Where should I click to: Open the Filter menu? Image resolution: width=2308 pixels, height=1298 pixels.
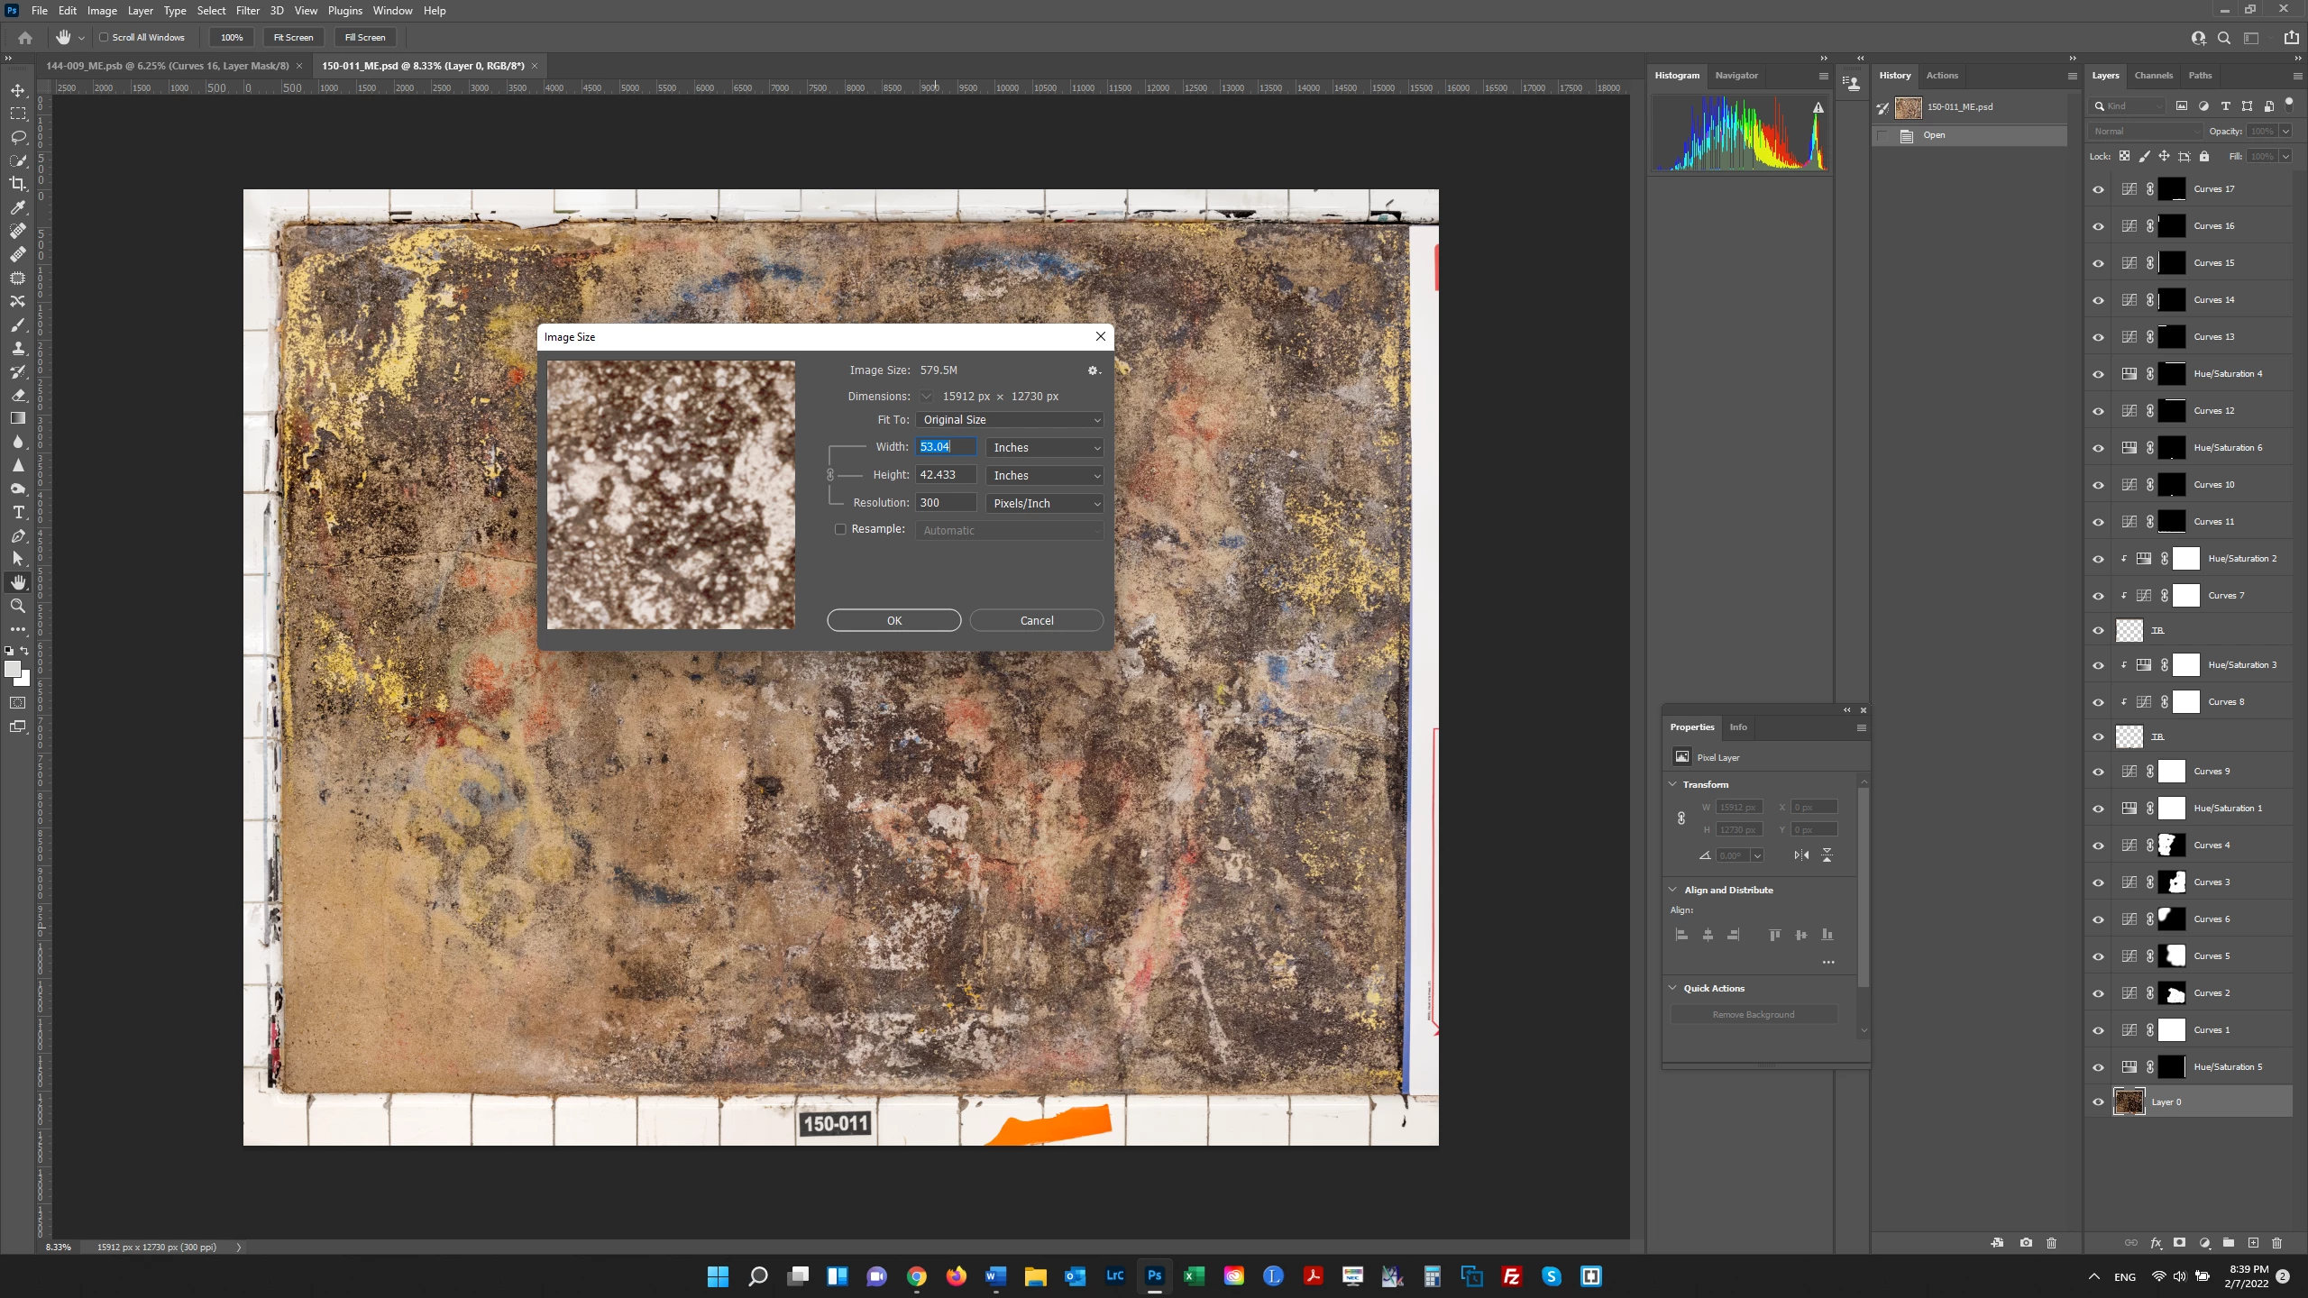click(247, 11)
